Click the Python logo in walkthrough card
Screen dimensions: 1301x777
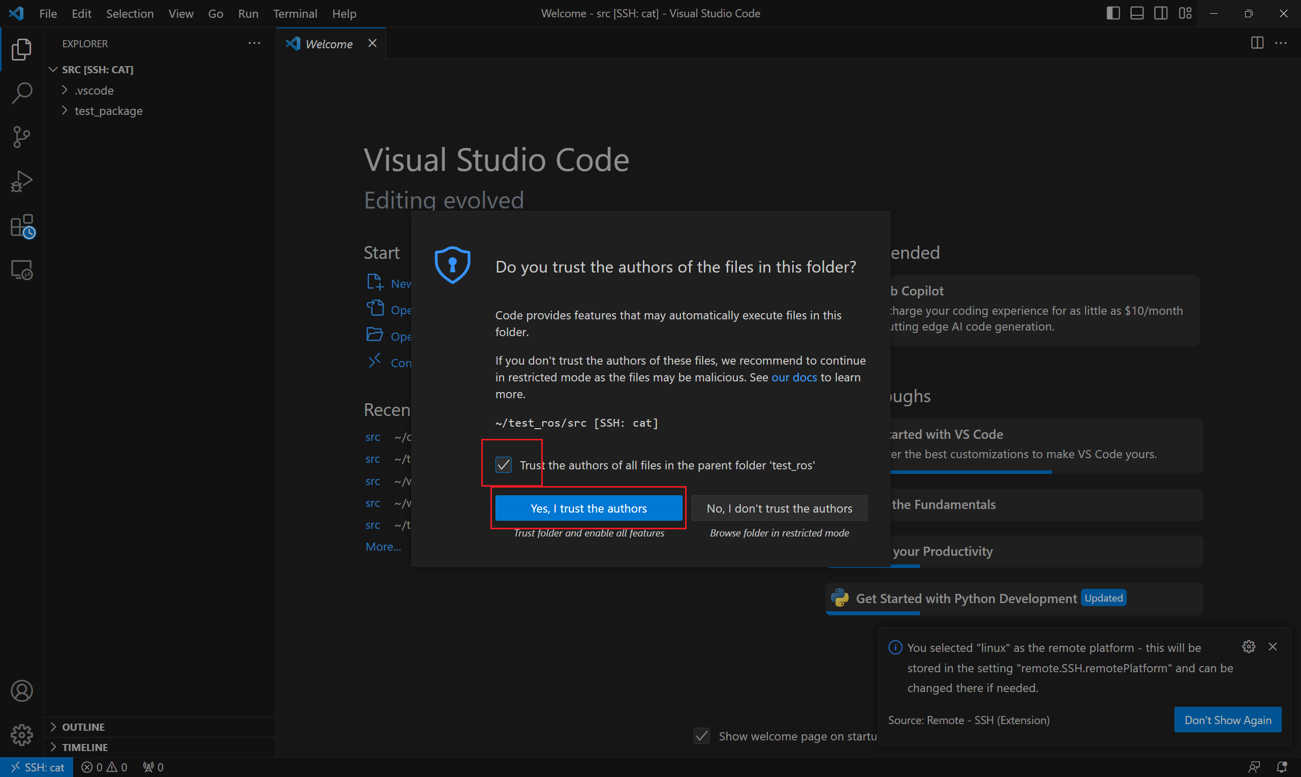pyautogui.click(x=840, y=598)
